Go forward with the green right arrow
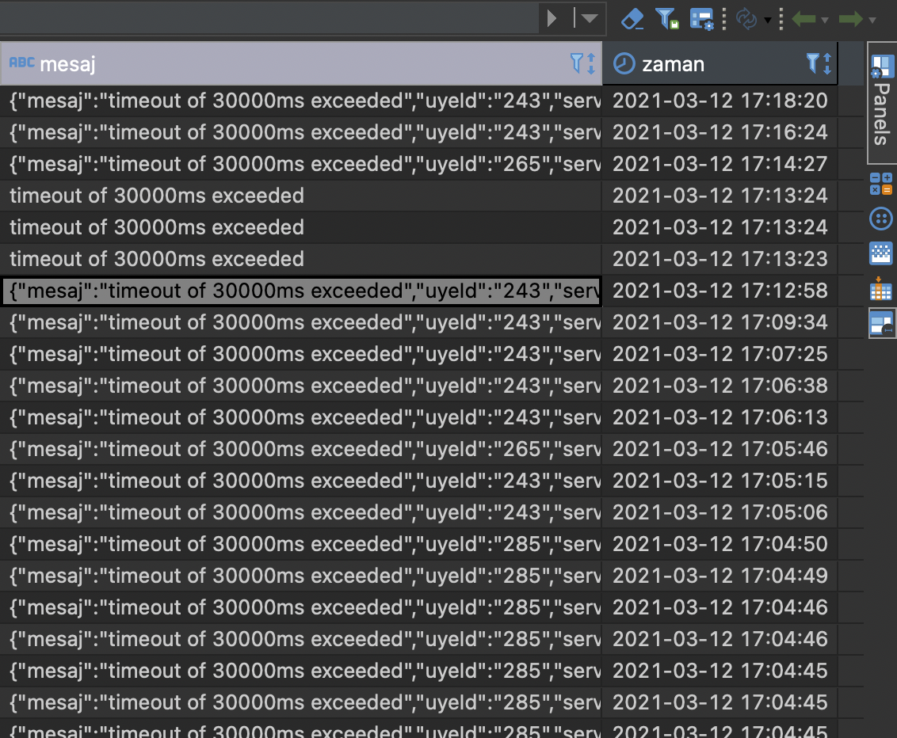Screen dimensions: 897x738 (x=851, y=19)
